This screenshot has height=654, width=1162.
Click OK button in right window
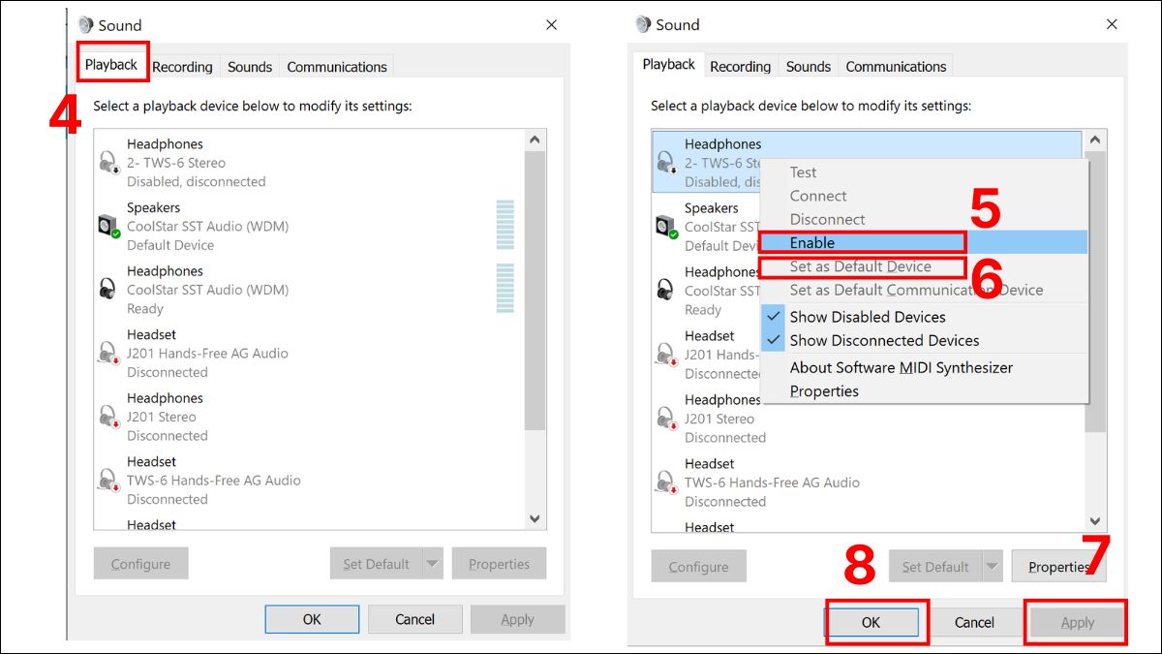[871, 623]
